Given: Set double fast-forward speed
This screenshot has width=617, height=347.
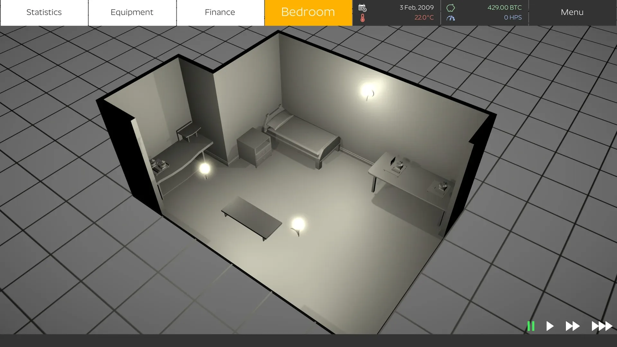Looking at the screenshot, I should click(572, 326).
